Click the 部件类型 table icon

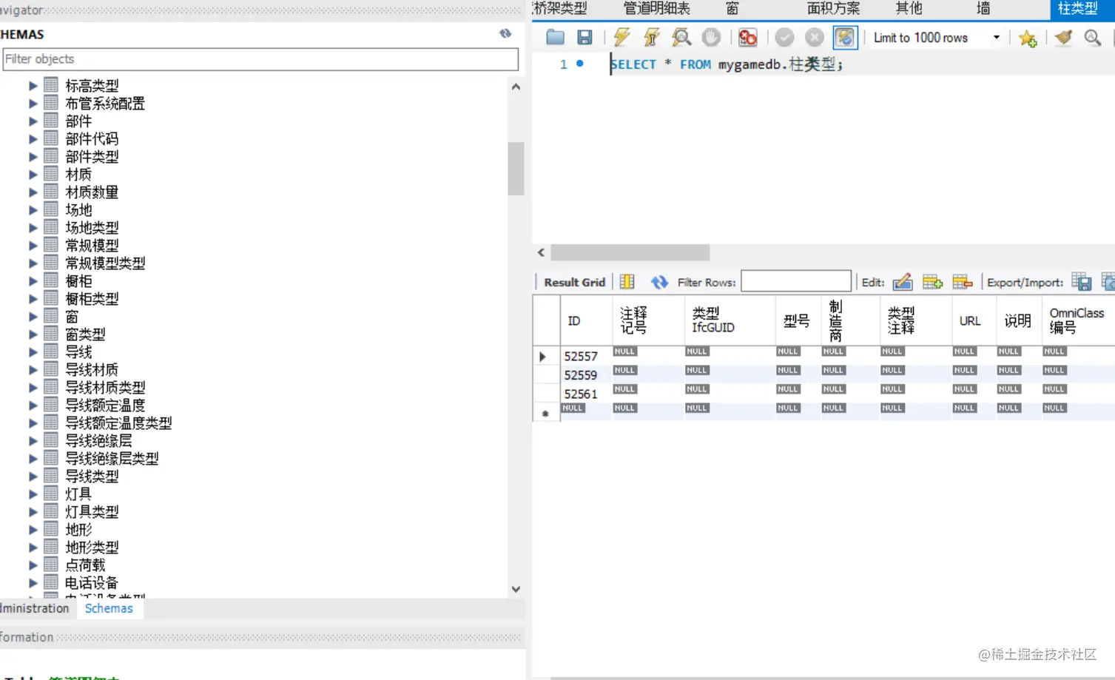51,156
